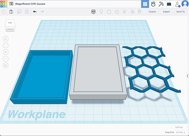Click the Delete trash icon
The width and height of the screenshot is (189, 136).
27,12
